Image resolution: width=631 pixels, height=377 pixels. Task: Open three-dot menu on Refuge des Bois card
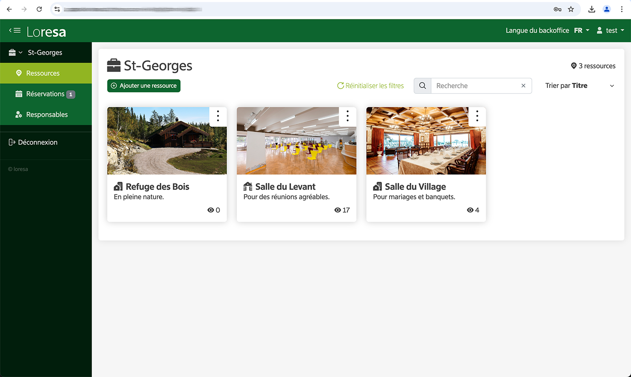pyautogui.click(x=218, y=116)
